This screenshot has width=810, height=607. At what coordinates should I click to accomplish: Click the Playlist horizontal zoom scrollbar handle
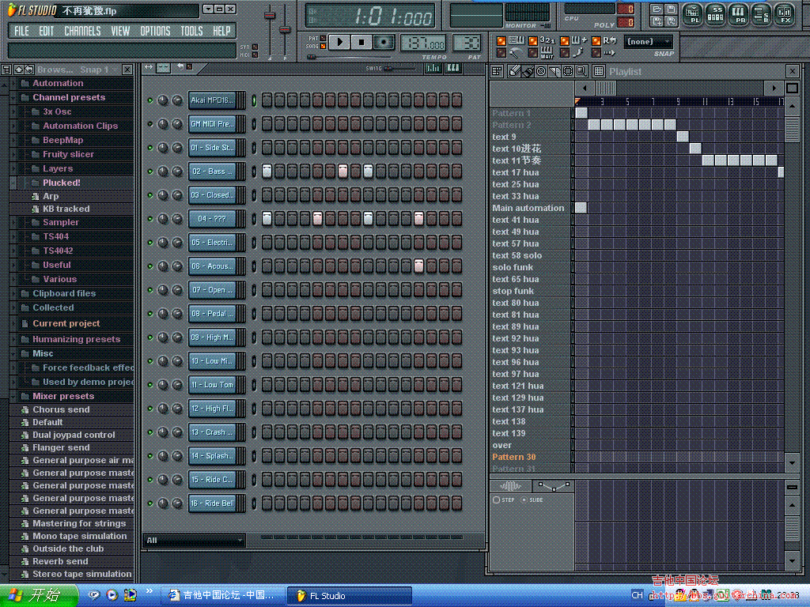click(x=605, y=88)
